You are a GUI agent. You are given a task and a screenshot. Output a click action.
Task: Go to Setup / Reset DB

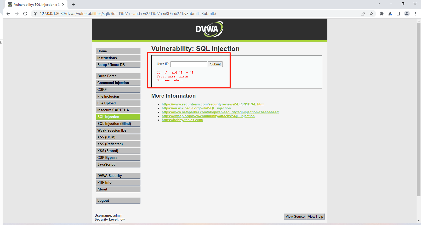point(118,65)
